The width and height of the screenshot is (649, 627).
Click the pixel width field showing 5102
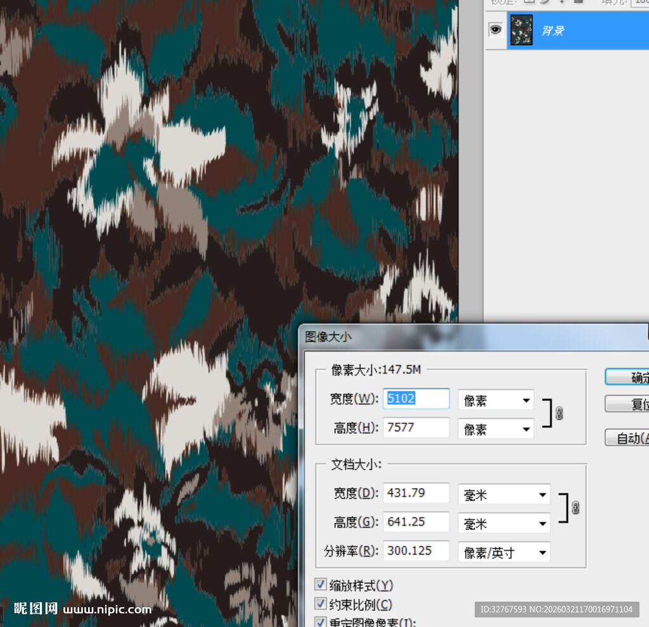[x=416, y=399]
